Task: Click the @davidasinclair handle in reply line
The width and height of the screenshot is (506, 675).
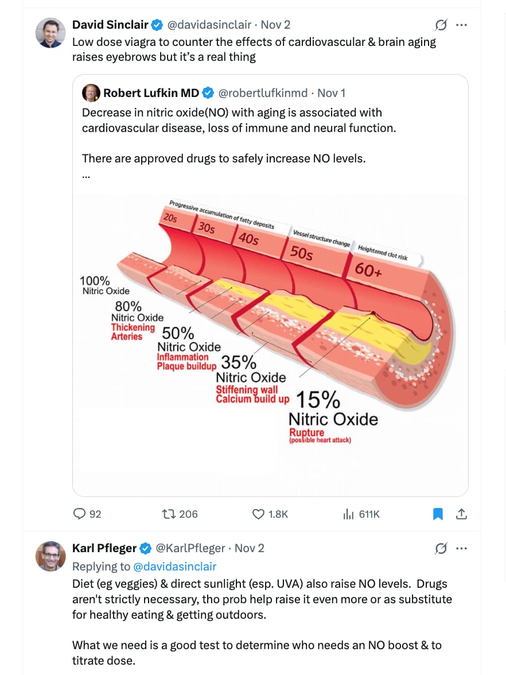Action: point(174,567)
